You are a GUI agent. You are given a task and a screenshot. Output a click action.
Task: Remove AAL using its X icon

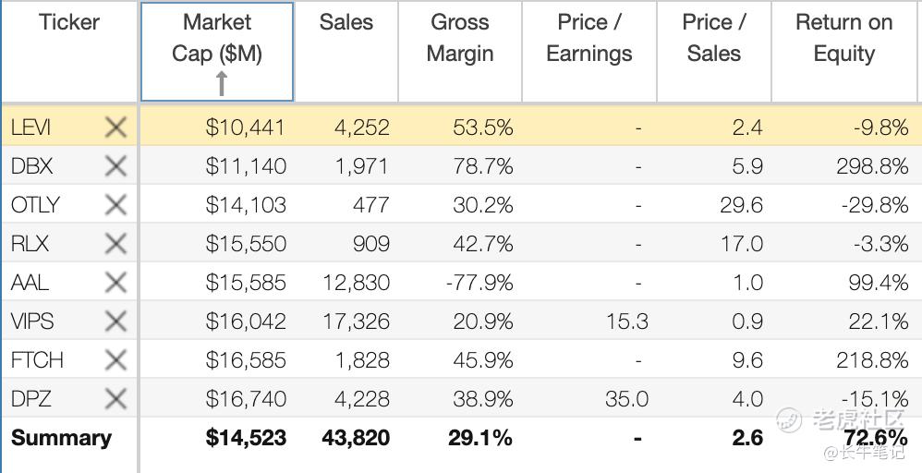[115, 283]
